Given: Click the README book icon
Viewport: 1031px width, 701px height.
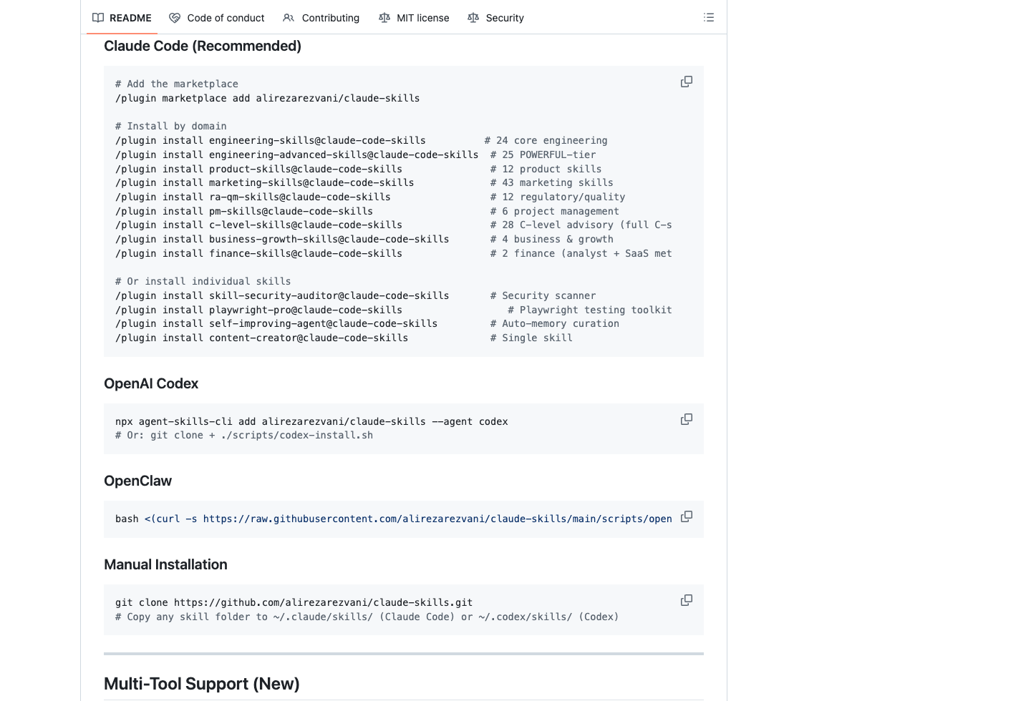Looking at the screenshot, I should point(98,18).
